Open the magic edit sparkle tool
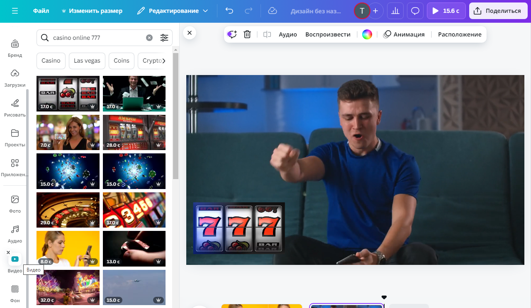Screen dimensions: 531x308 232,34
